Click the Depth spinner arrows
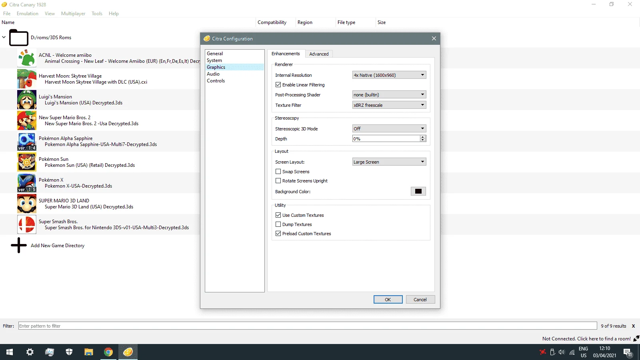Viewport: 640px width, 360px height. click(x=423, y=138)
